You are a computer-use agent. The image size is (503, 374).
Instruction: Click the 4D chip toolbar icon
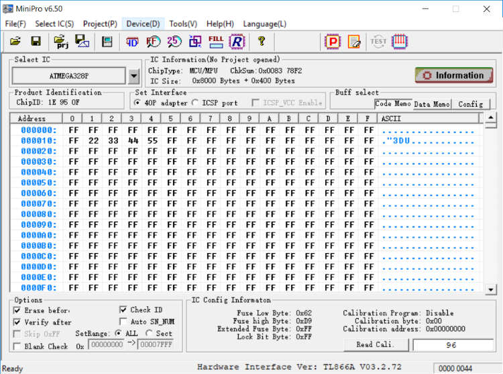pos(132,42)
